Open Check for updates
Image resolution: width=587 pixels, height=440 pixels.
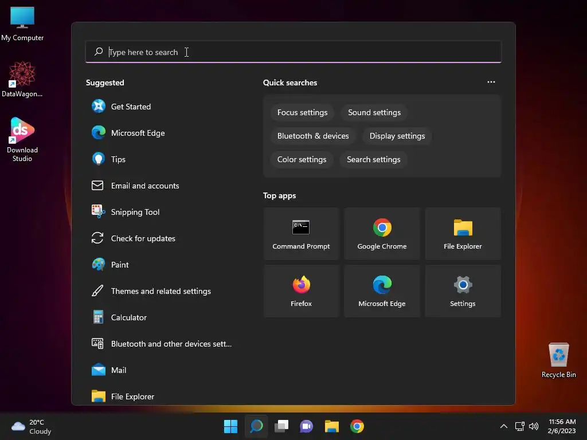(x=163, y=238)
